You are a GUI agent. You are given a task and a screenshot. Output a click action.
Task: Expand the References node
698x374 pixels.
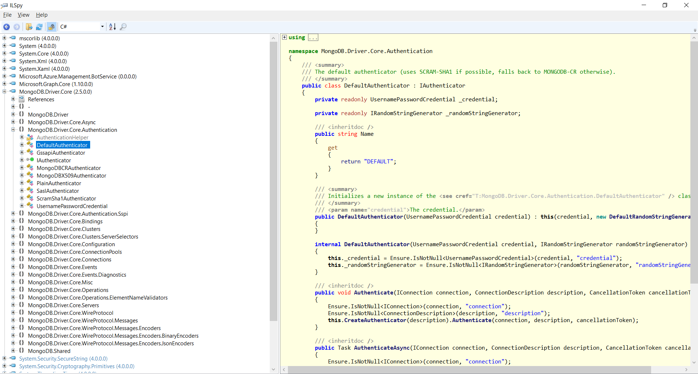13,99
